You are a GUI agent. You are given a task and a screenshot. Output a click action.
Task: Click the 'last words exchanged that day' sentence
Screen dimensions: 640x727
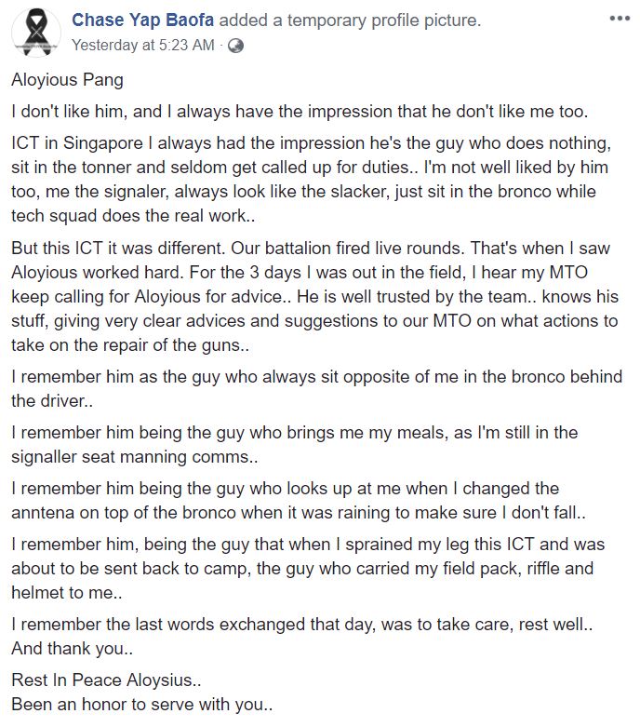tap(301, 625)
